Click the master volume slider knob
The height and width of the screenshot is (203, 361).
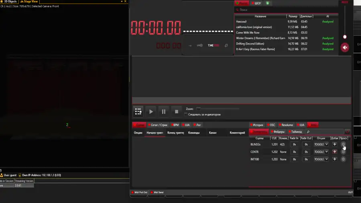pyautogui.click(x=345, y=37)
